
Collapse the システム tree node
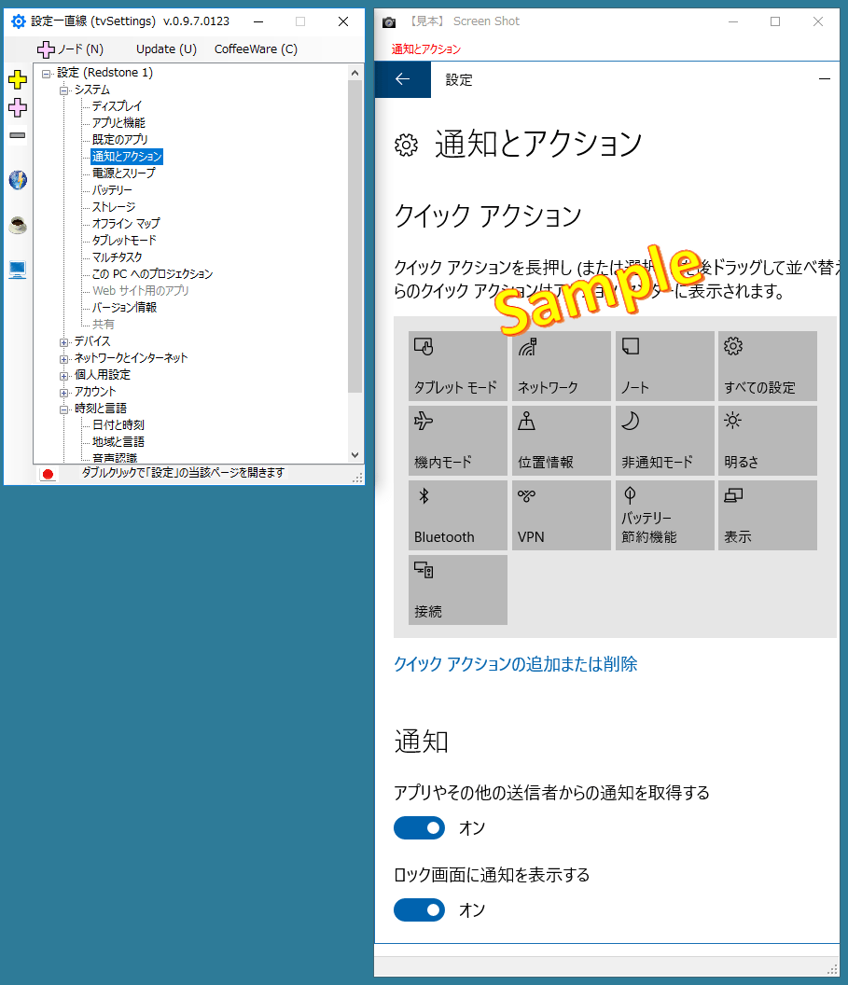(64, 90)
